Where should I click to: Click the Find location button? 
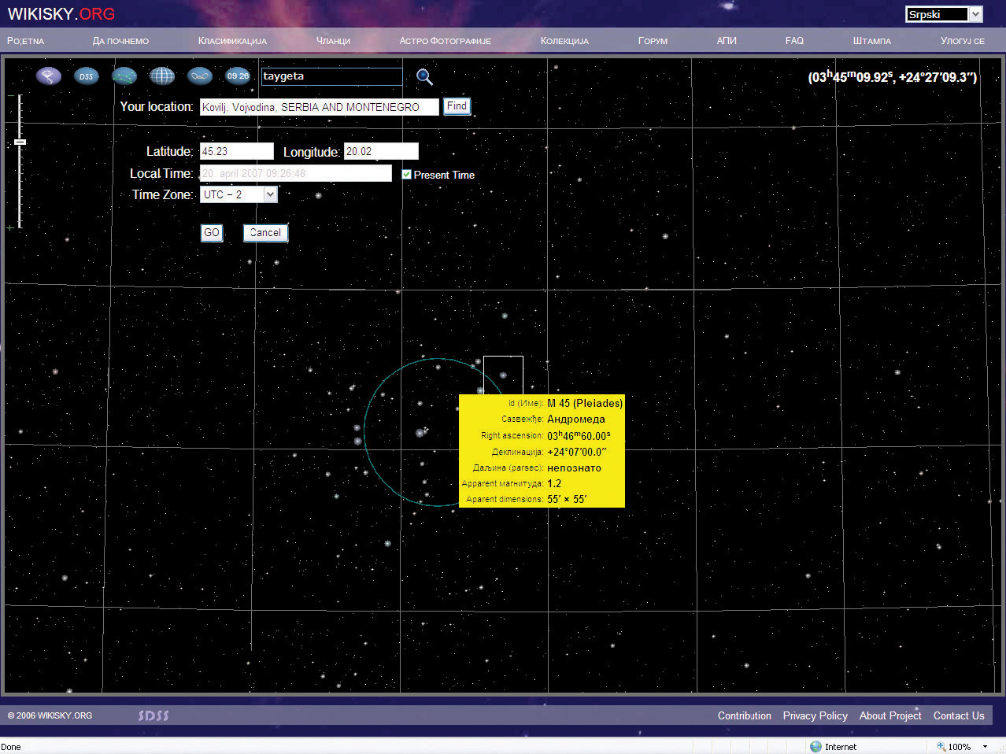457,106
